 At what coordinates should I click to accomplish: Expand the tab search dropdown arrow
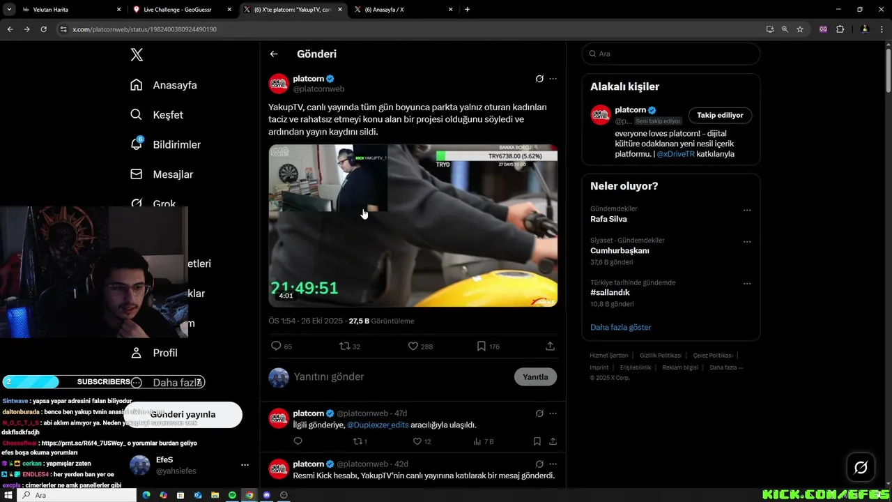9,10
